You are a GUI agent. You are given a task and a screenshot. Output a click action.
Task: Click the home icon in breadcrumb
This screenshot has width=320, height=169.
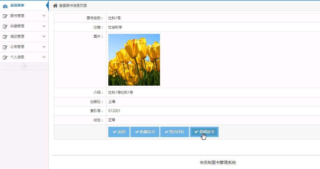(55, 5)
